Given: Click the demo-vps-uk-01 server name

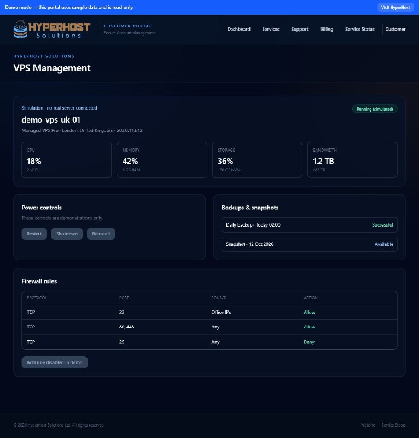Looking at the screenshot, I should (51, 119).
